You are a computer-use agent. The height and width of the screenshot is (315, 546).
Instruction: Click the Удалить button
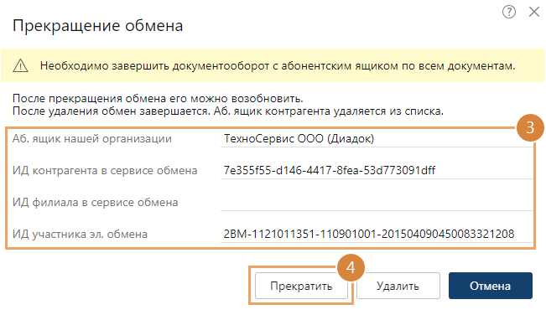tap(398, 286)
